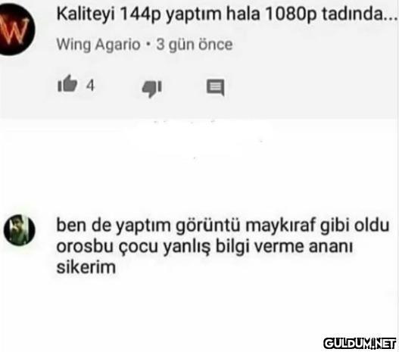The height and width of the screenshot is (352, 399).
Task: Select the reply beginning "ben de yaptım"
Action: (223, 246)
